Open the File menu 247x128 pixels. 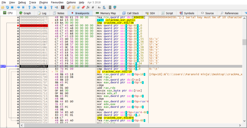(4, 2)
